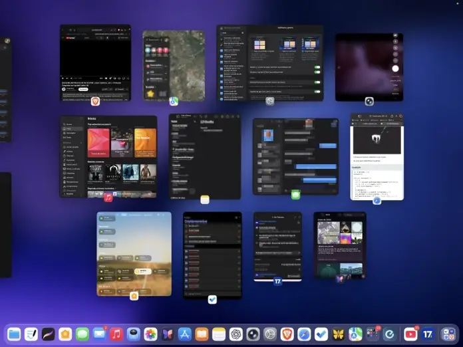The image size is (463, 347).
Task: Switch to the Music app window
Action: [x=108, y=156]
